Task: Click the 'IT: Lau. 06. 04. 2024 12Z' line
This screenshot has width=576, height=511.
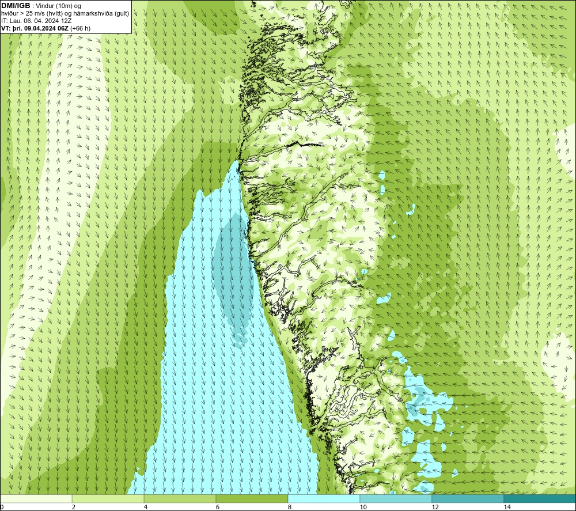Action: [36, 21]
